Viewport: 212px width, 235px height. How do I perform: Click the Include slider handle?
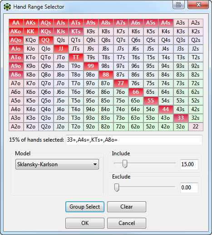pyautogui.click(x=125, y=164)
